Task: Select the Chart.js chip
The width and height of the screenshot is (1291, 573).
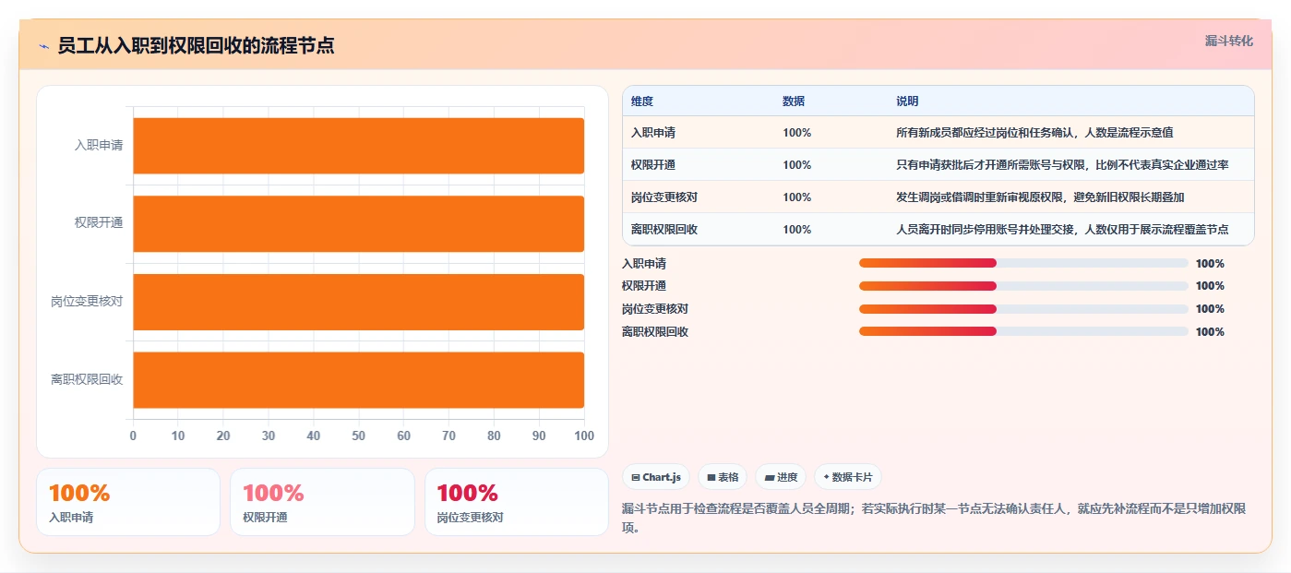Action: coord(656,477)
